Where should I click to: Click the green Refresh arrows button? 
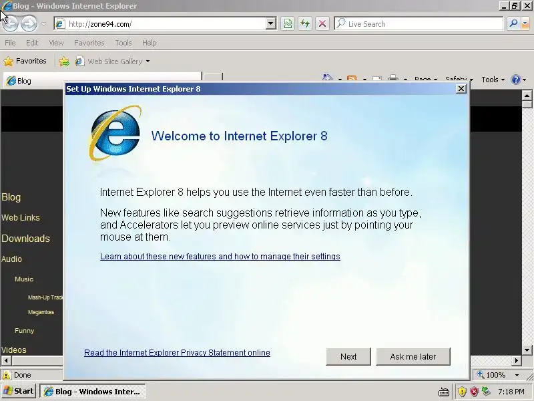(305, 24)
